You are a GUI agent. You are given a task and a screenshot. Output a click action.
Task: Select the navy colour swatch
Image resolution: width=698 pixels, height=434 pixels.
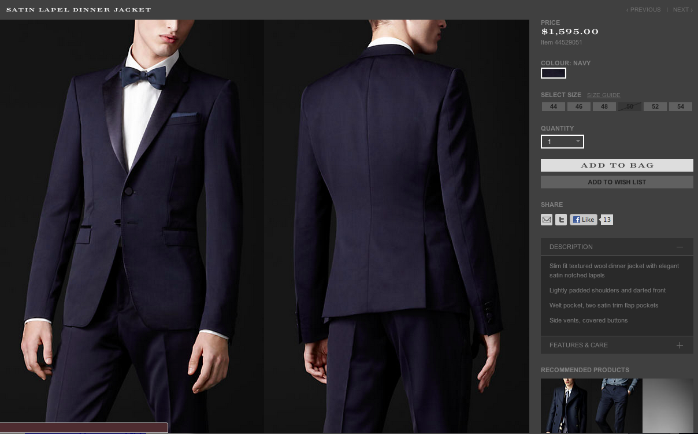[x=553, y=73]
